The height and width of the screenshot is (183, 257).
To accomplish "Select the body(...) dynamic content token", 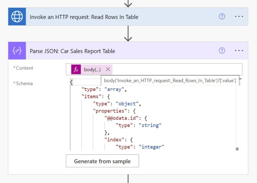I will 92,70.
